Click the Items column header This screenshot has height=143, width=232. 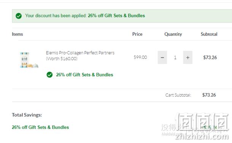[x=17, y=34]
